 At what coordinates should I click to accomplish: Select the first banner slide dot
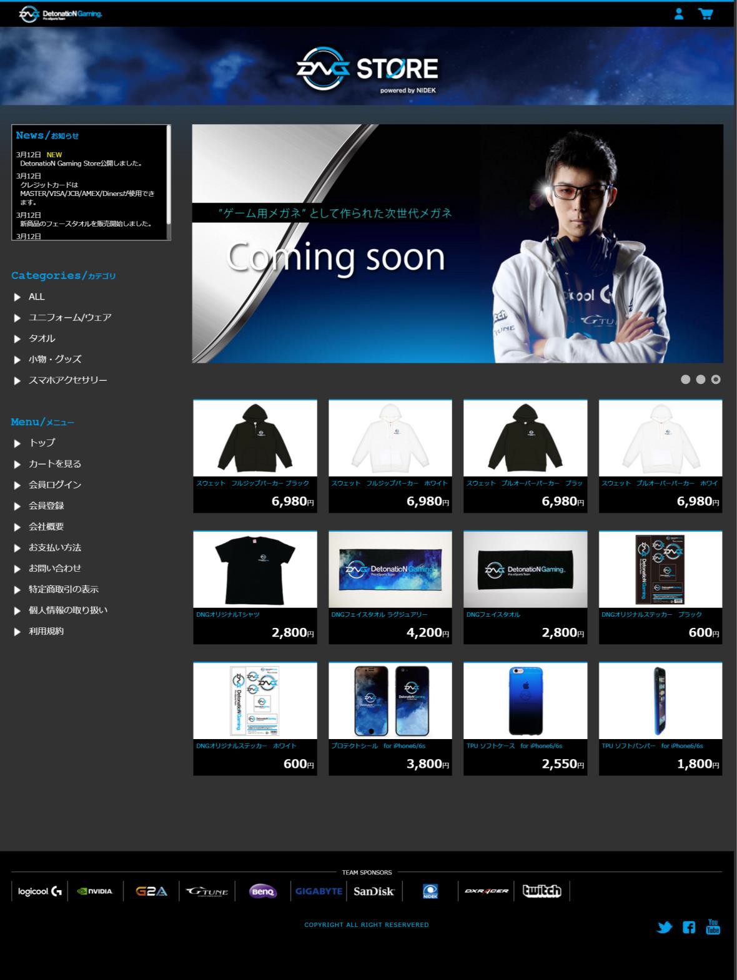tap(685, 380)
